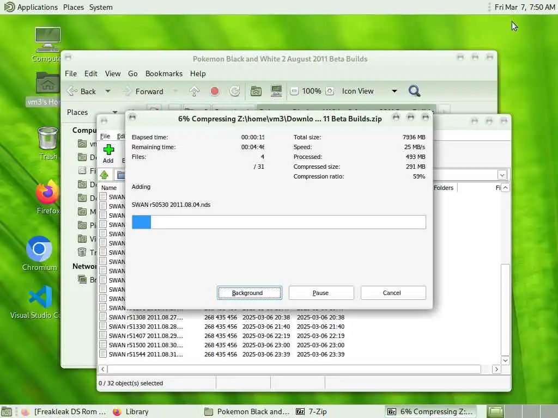Stop loading with red stop icon
The width and height of the screenshot is (558, 418).
pyautogui.click(x=215, y=91)
